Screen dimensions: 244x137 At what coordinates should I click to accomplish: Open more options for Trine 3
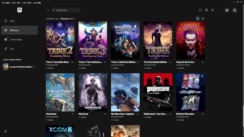pyautogui.click(x=105, y=62)
